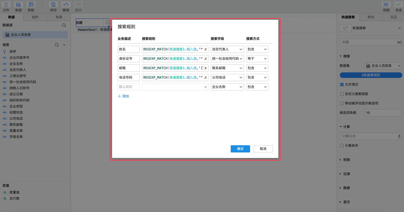
Task: Click the search magnifier beside 数据源
Action: pyautogui.click(x=64, y=25)
